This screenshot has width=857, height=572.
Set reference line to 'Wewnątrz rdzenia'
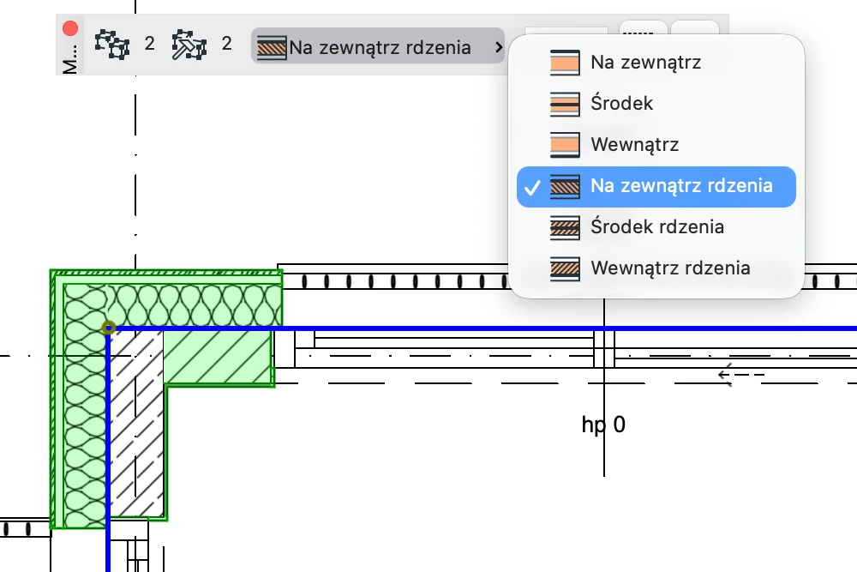pyautogui.click(x=670, y=268)
